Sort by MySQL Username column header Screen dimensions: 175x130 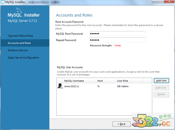coord(79,81)
